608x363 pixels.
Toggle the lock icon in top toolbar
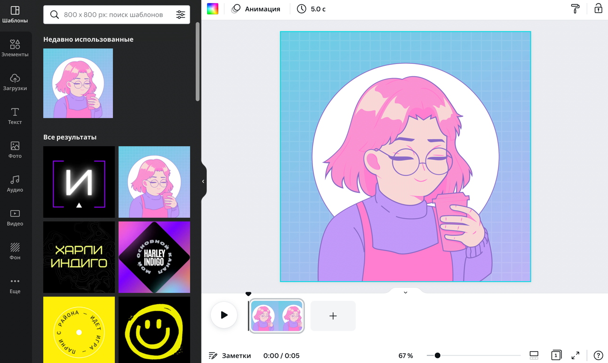click(x=598, y=8)
